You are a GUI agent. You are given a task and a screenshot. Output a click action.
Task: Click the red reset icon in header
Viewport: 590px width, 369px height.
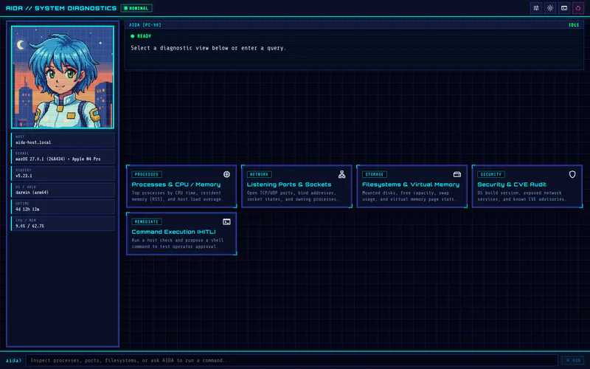click(578, 8)
